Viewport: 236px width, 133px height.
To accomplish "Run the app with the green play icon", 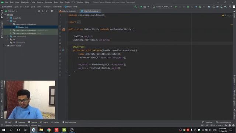I will click(x=176, y=7).
